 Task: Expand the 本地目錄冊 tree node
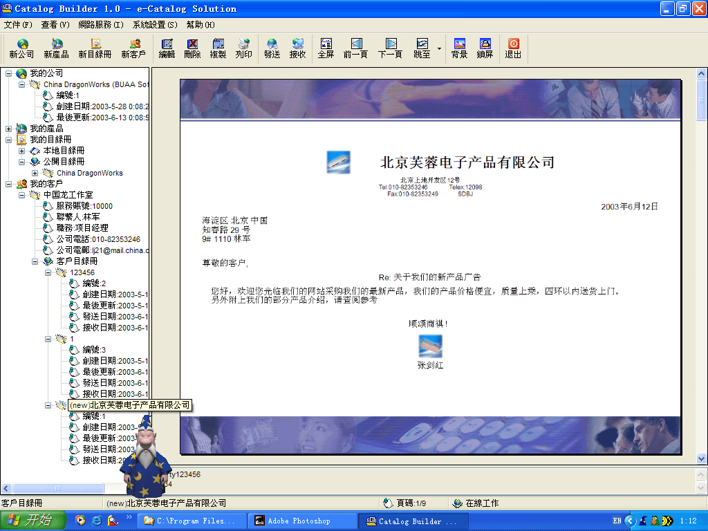(21, 151)
